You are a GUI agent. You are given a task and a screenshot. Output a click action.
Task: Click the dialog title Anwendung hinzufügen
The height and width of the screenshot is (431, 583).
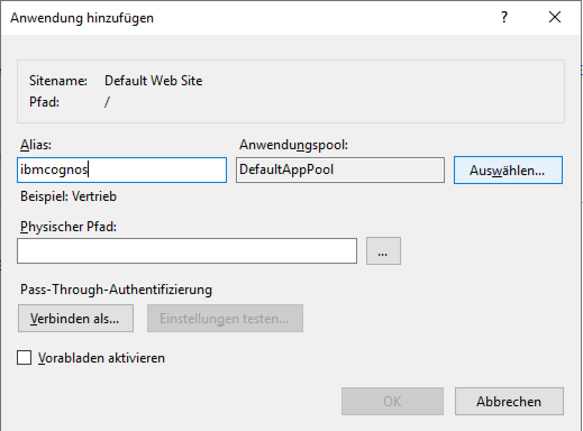tap(82, 18)
